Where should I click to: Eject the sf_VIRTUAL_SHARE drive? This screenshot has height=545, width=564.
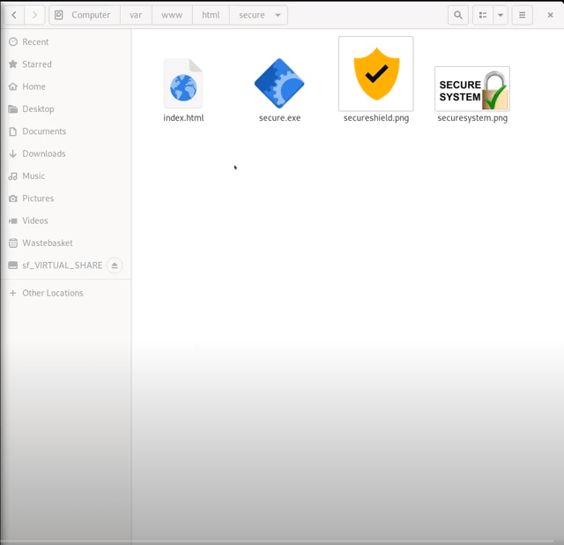(115, 265)
